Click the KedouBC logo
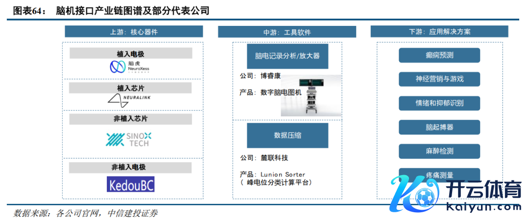This screenshot has width=529, height=223. (130, 184)
